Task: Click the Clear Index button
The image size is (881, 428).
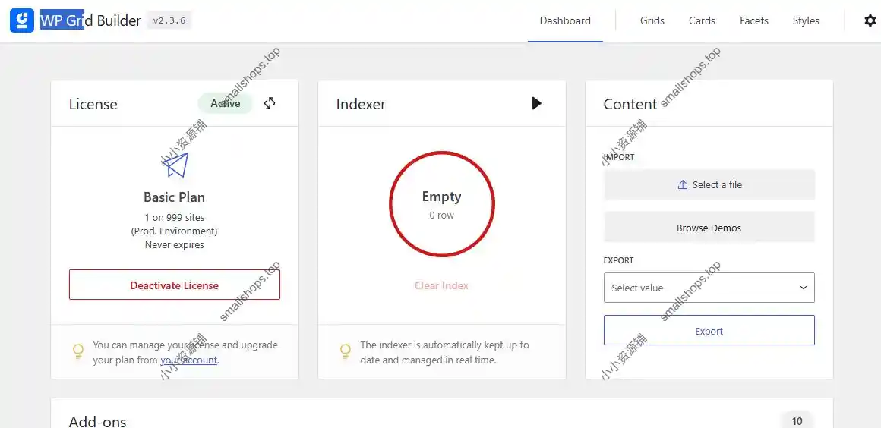Action: (441, 285)
